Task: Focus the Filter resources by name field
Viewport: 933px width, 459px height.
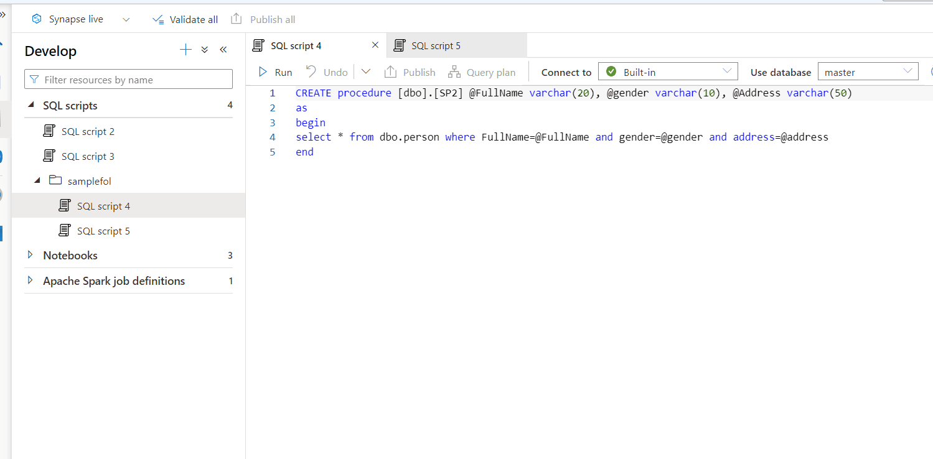Action: coord(128,80)
